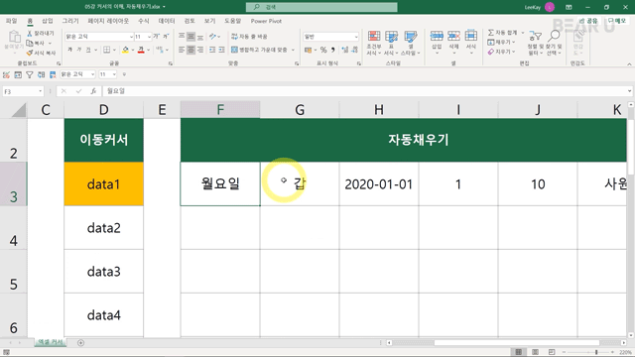Open Conditional Formatting (조건부 서식)
This screenshot has width=635, height=357.
(x=374, y=43)
